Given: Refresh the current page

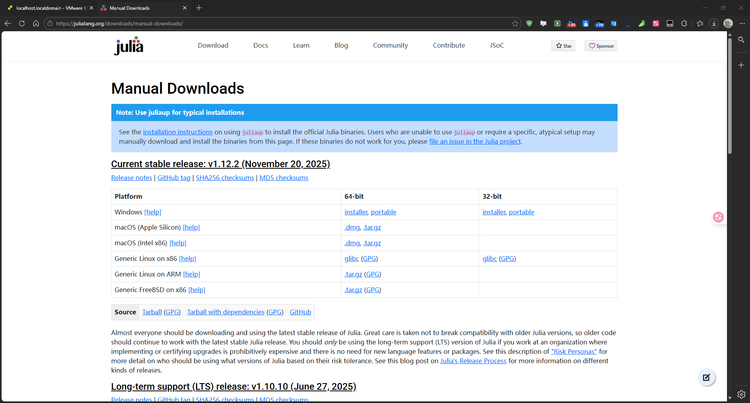Looking at the screenshot, I should click(x=22, y=23).
